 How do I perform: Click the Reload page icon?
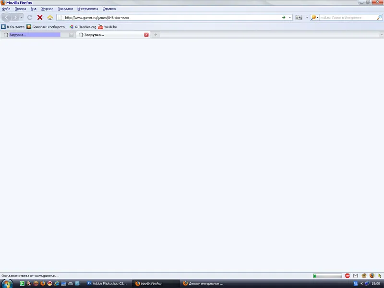[30, 17]
